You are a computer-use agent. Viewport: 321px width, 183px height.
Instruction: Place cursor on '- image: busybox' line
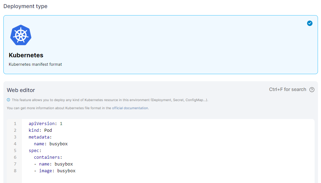pos(55,171)
